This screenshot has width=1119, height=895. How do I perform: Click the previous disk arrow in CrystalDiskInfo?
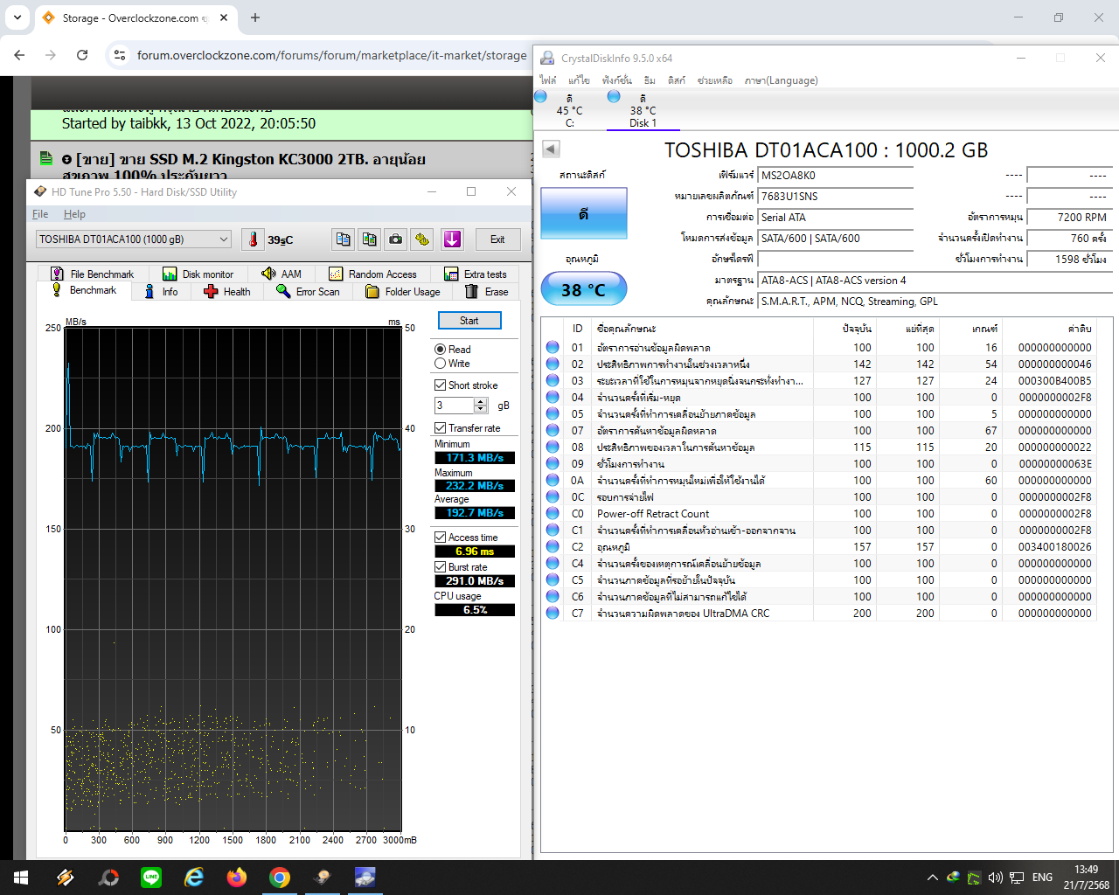pos(551,149)
